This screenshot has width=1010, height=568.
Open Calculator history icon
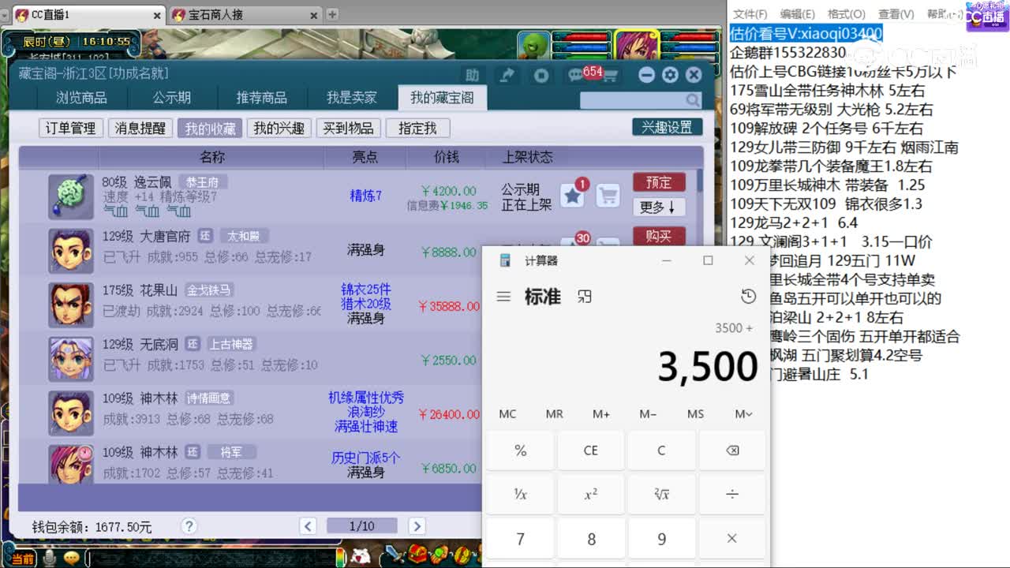point(748,296)
